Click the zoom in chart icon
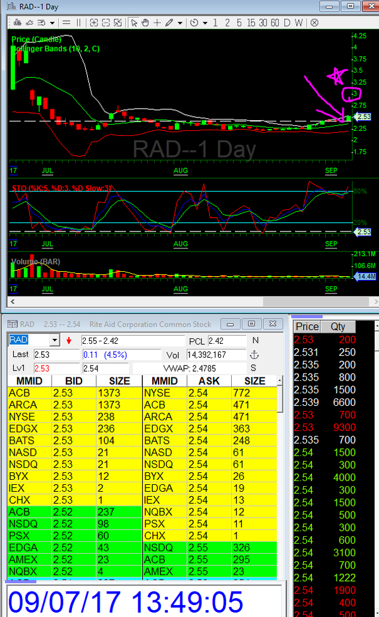The height and width of the screenshot is (617, 379). [x=94, y=23]
